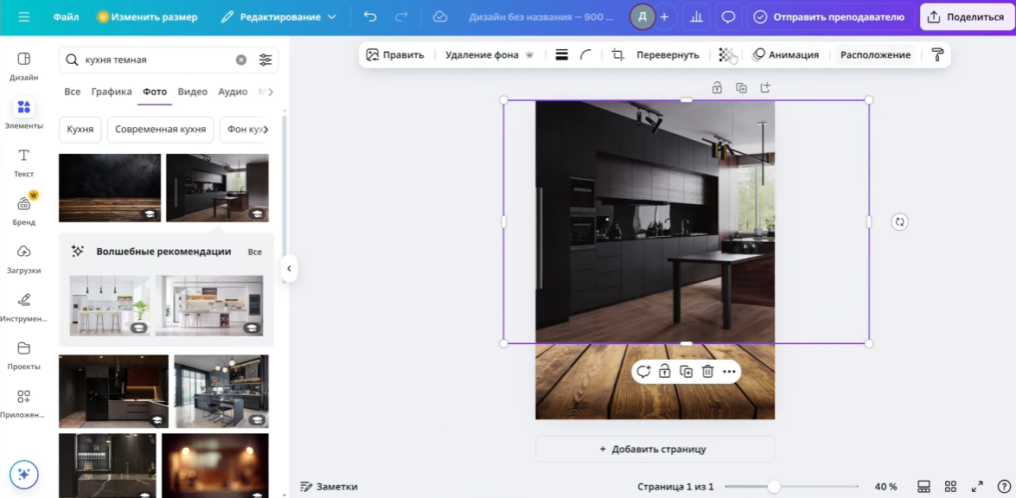Show more category tabs with arrow
The height and width of the screenshot is (498, 1016).
point(270,92)
